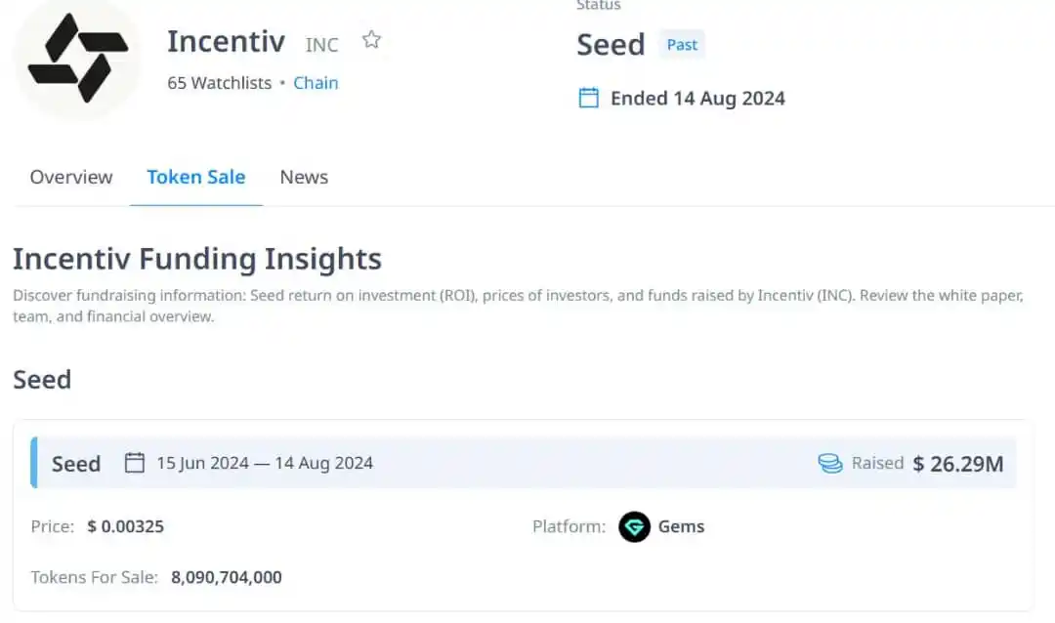
Task: Click the 65 Watchlists count
Action: click(220, 83)
